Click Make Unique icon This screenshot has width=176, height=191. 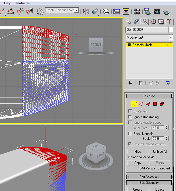tap(151, 83)
